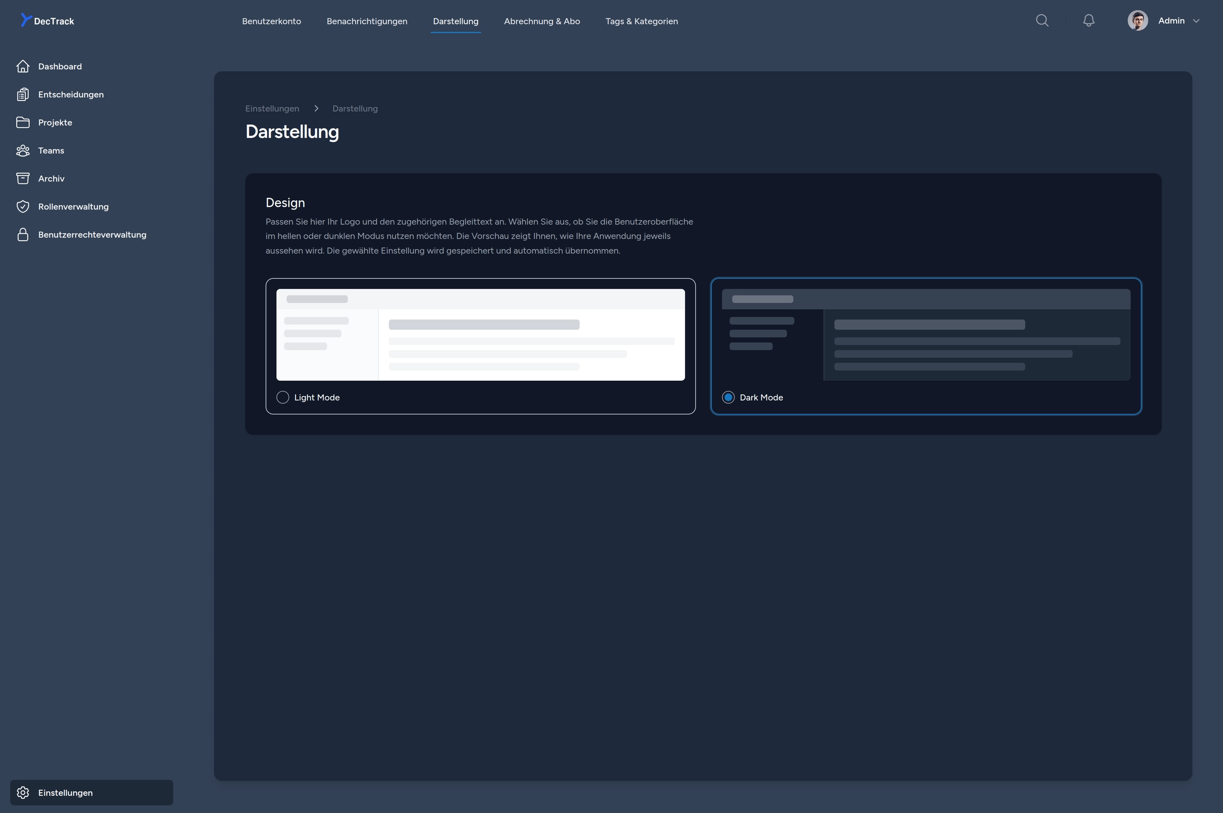Screen dimensions: 1223x813
Task: Open Einstellungen in the sidebar bottom
Action: 65,792
